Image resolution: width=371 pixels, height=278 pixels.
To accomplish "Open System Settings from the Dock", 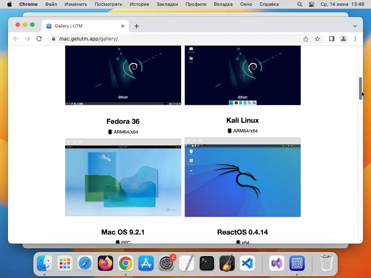I will (166, 263).
